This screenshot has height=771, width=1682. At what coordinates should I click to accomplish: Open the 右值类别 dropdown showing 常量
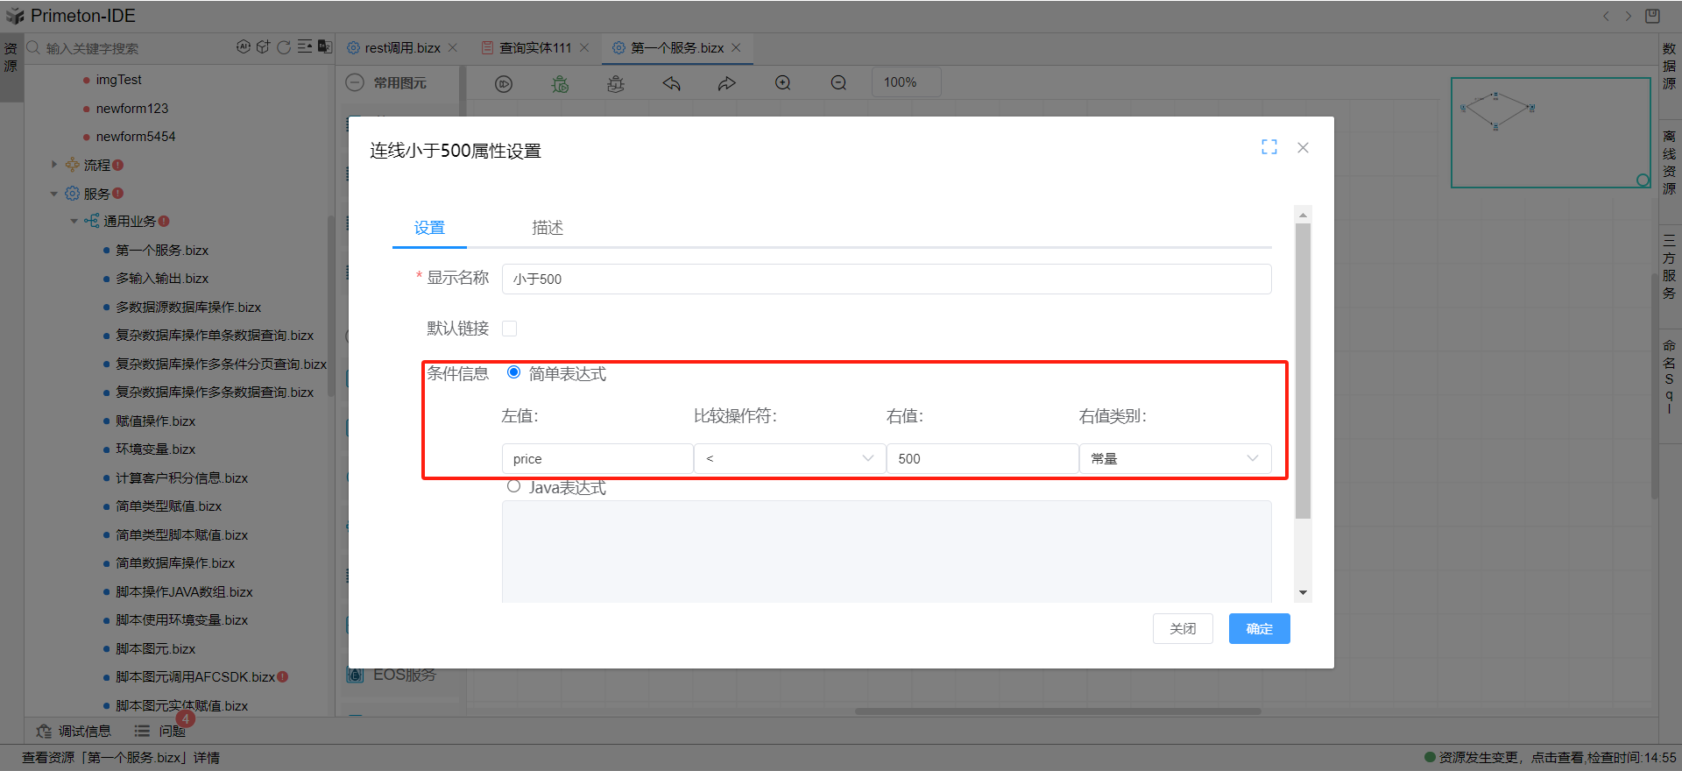pos(1174,458)
